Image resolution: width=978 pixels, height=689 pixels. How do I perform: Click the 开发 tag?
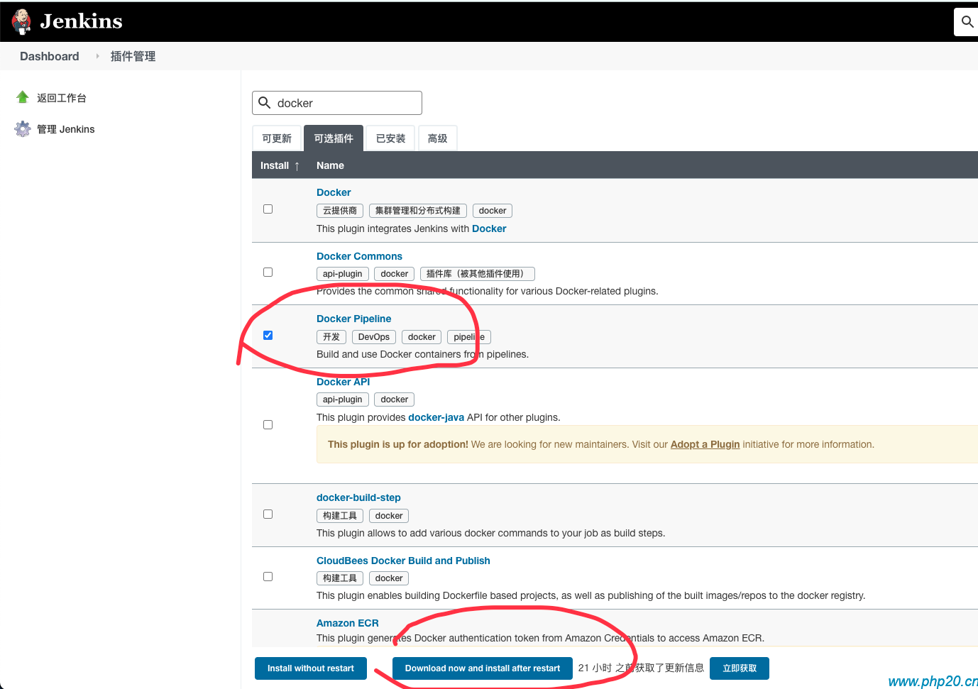(331, 337)
